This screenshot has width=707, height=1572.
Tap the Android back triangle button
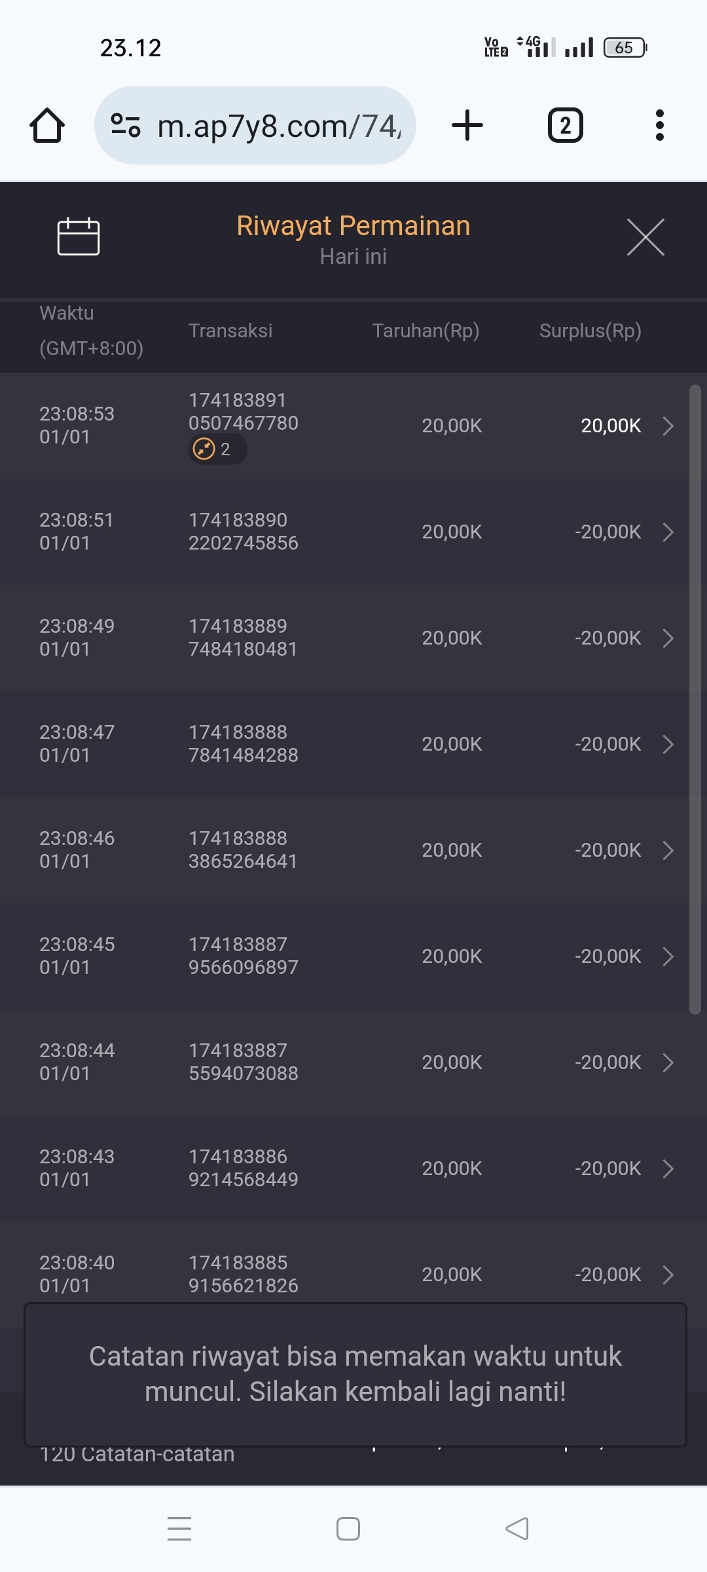pos(517,1528)
